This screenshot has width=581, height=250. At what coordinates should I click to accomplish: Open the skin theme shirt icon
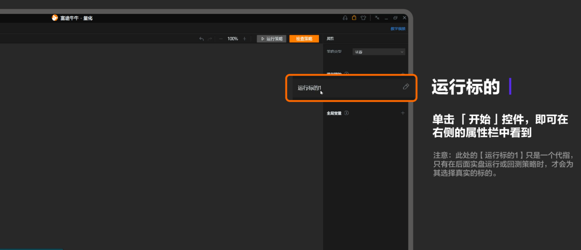(363, 17)
